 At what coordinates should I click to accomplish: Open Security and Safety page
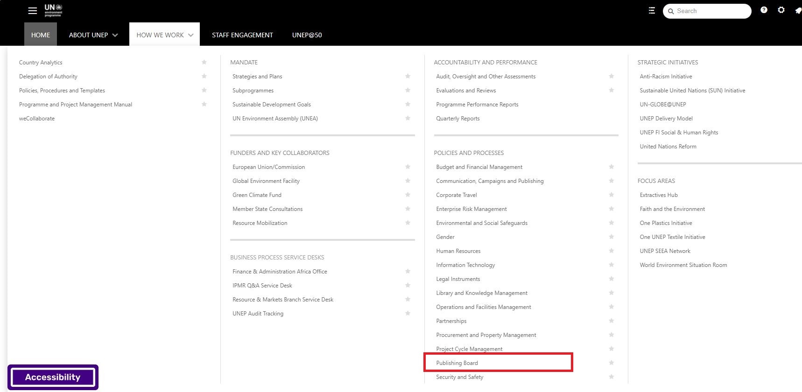[460, 377]
